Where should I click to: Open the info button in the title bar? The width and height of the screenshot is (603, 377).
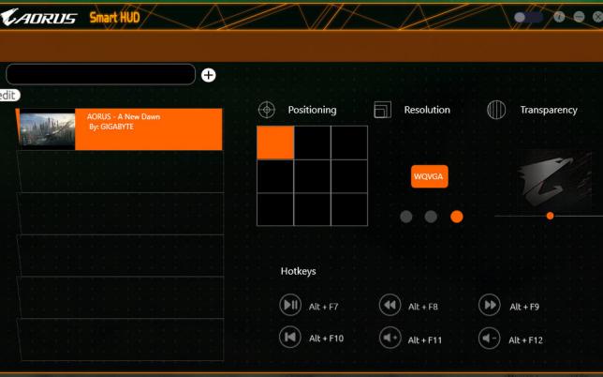coord(559,17)
